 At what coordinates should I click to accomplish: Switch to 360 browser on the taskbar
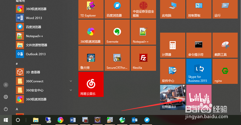click(x=61, y=120)
